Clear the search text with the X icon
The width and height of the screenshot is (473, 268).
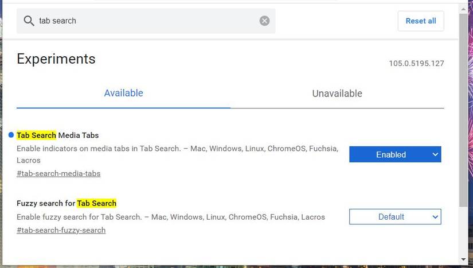[x=264, y=21]
